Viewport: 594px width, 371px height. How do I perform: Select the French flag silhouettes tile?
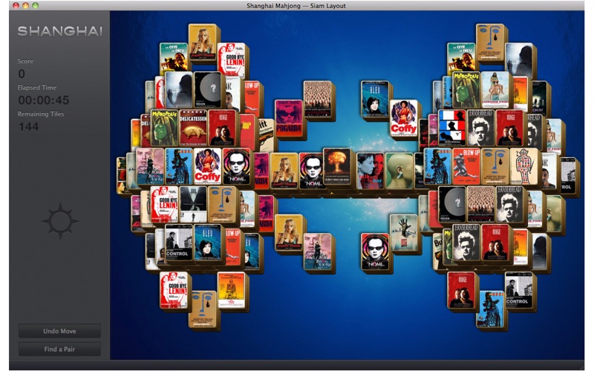(452, 128)
